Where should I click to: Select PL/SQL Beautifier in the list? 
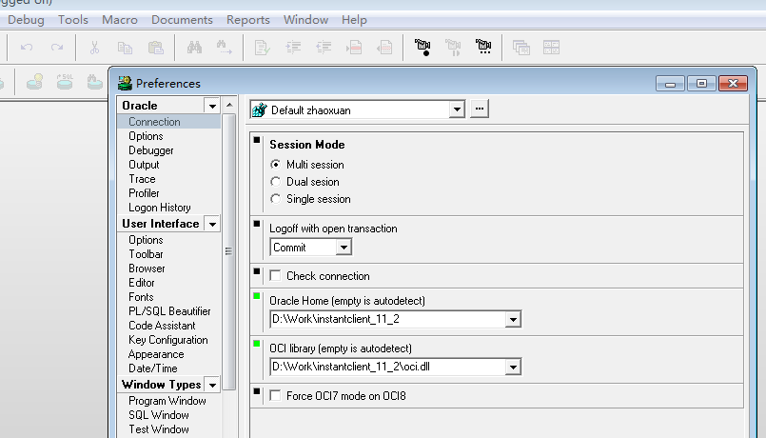168,311
